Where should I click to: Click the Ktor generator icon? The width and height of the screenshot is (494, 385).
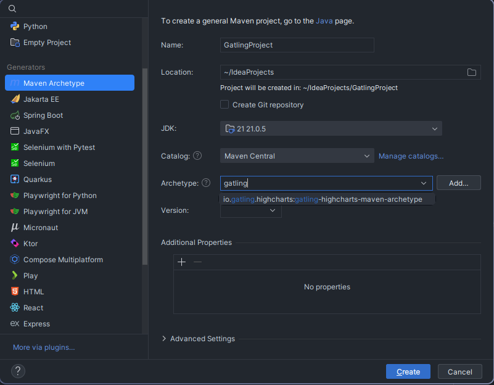15,244
